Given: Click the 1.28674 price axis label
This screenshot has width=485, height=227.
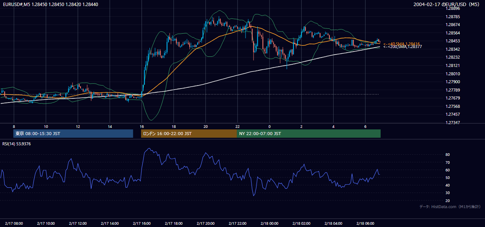Looking at the screenshot, I should pos(453,25).
